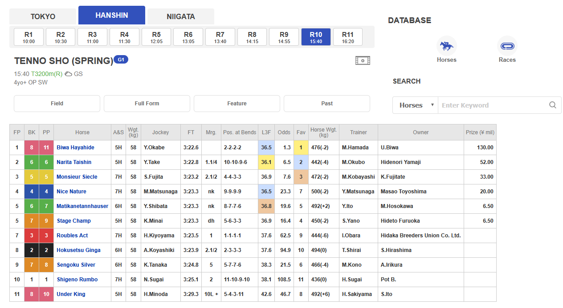
Task: Click the Owner column header
Action: click(421, 132)
